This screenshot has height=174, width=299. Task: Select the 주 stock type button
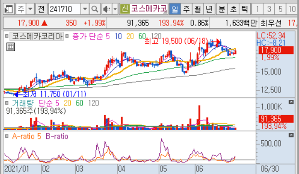point(21,9)
